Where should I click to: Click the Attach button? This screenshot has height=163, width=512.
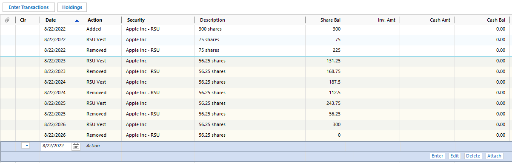click(494, 156)
